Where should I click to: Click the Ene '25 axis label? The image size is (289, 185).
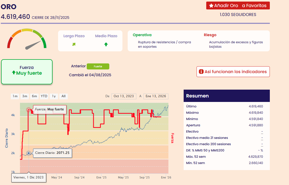click(x=101, y=177)
